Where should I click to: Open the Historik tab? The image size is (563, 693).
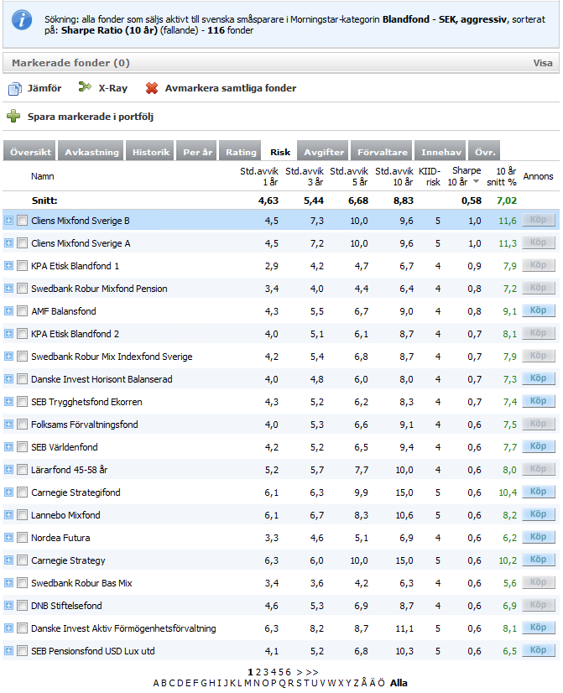150,152
